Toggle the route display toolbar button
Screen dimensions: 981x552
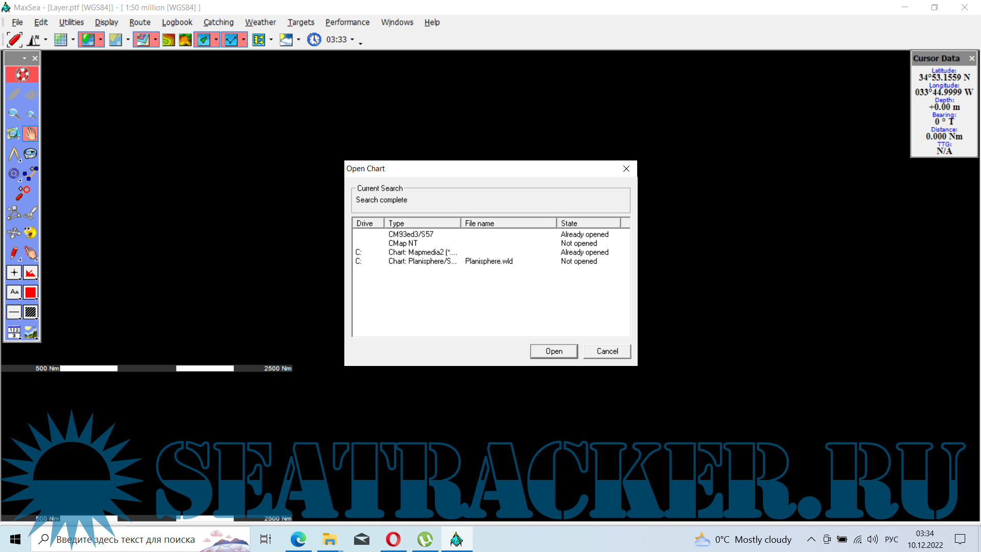tap(231, 39)
